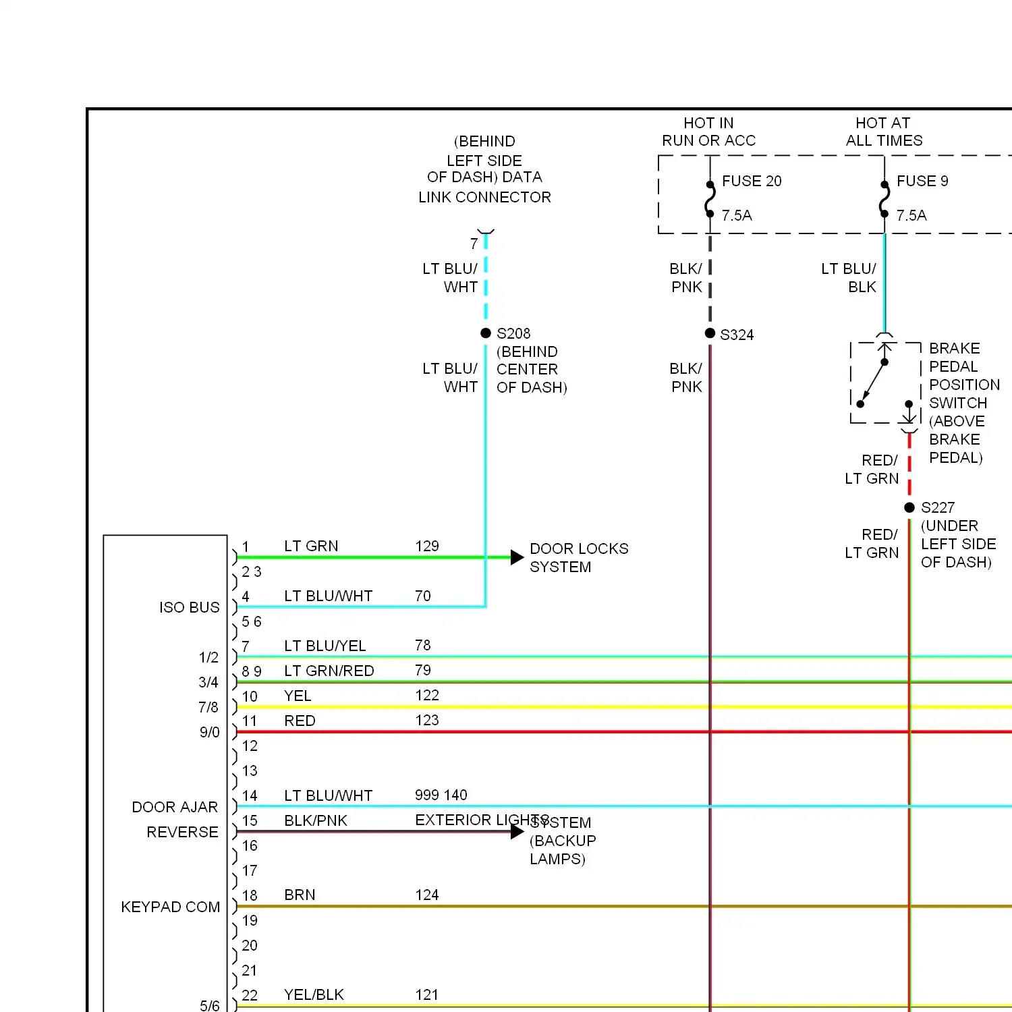The image size is (1012, 1012).
Task: Click the 999 140 circuit text
Action: pos(441,795)
